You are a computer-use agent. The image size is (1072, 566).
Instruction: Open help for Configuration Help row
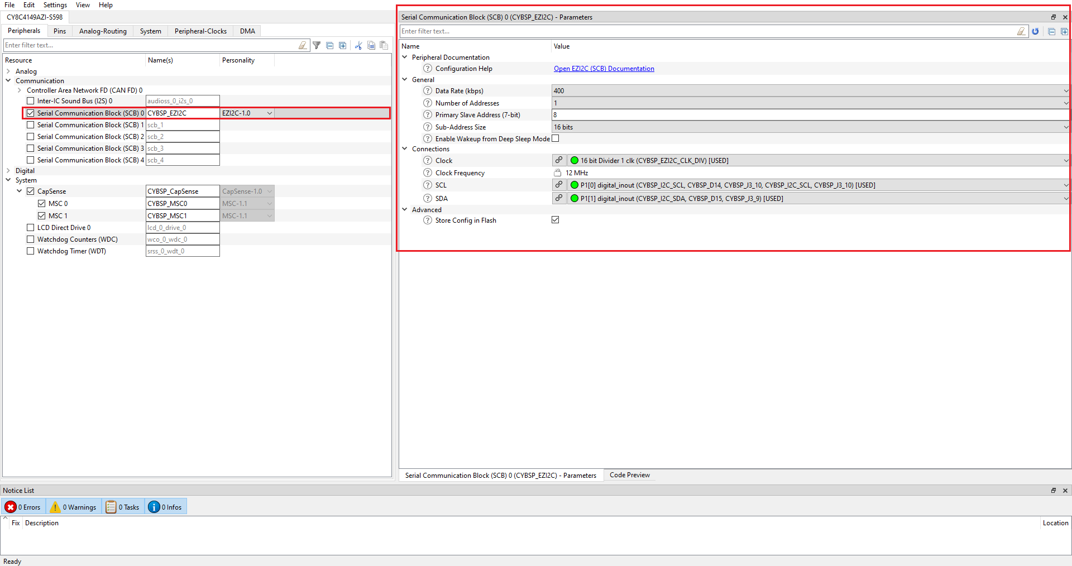[428, 69]
